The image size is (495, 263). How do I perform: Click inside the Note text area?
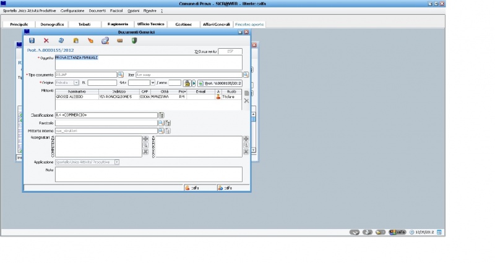(x=148, y=174)
